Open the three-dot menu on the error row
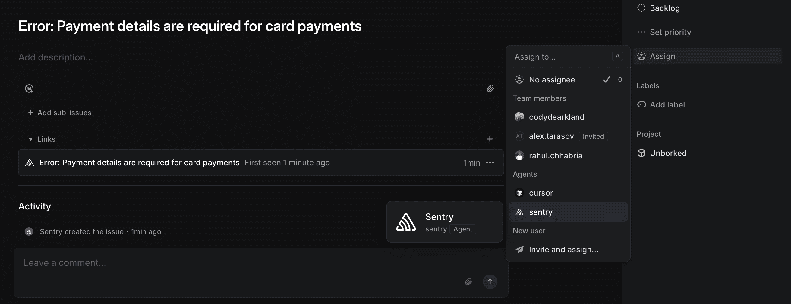Image resolution: width=791 pixels, height=304 pixels. tap(490, 163)
